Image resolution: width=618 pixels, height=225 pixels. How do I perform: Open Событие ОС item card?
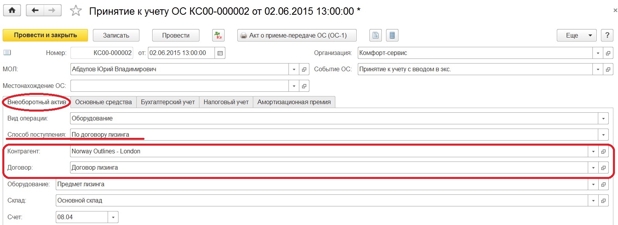click(608, 69)
